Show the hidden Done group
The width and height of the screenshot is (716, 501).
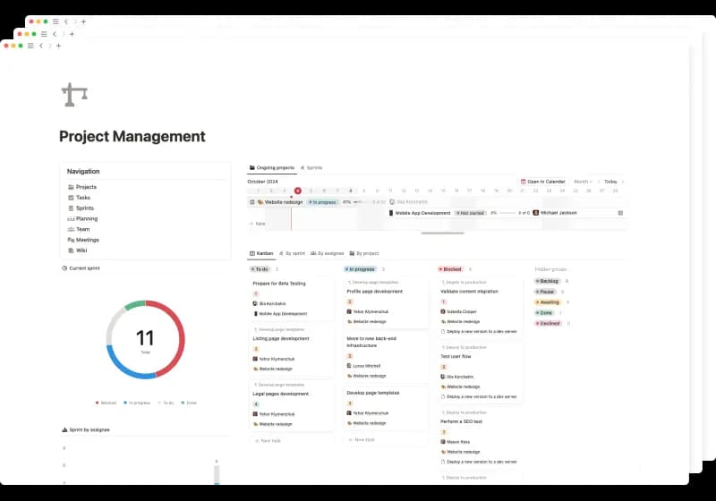(x=545, y=313)
